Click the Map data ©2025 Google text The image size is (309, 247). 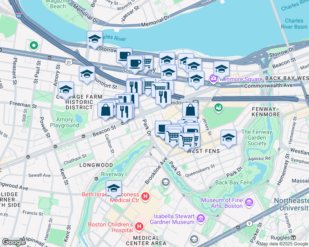[284, 244]
